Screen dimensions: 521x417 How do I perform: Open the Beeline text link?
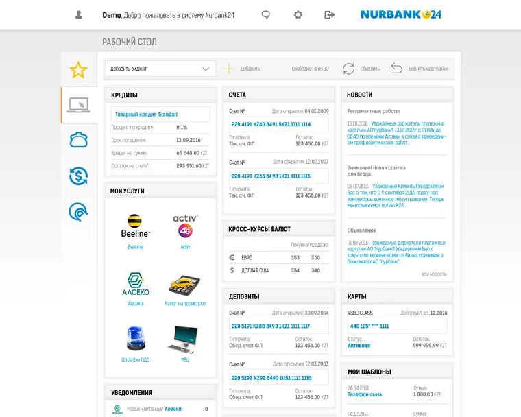tap(135, 247)
